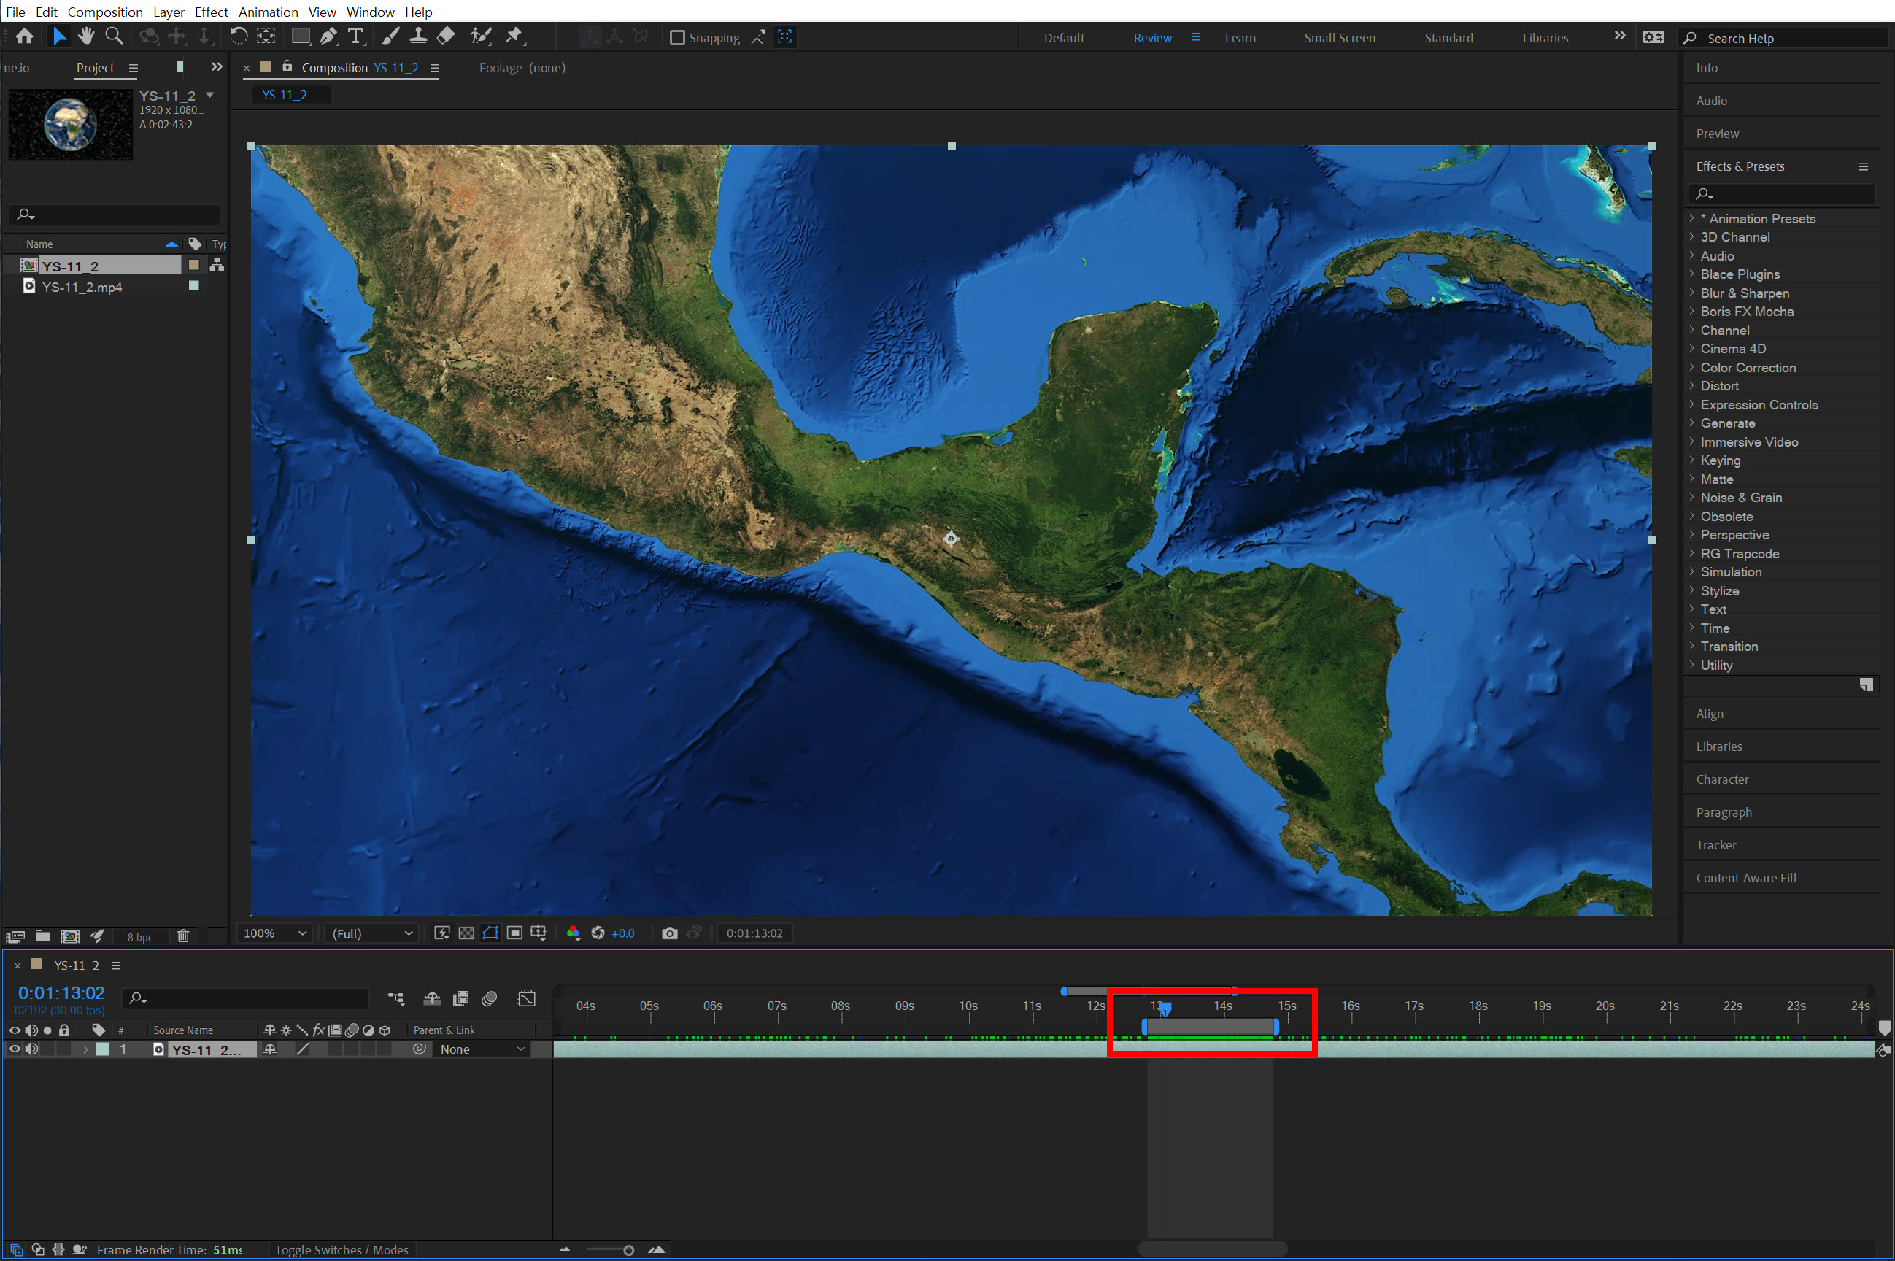Click the Take Snapshot camera icon
This screenshot has width=1895, height=1261.
pyautogui.click(x=669, y=933)
